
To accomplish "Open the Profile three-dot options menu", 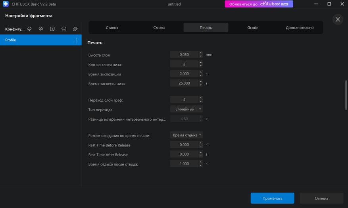I will tap(76, 40).
